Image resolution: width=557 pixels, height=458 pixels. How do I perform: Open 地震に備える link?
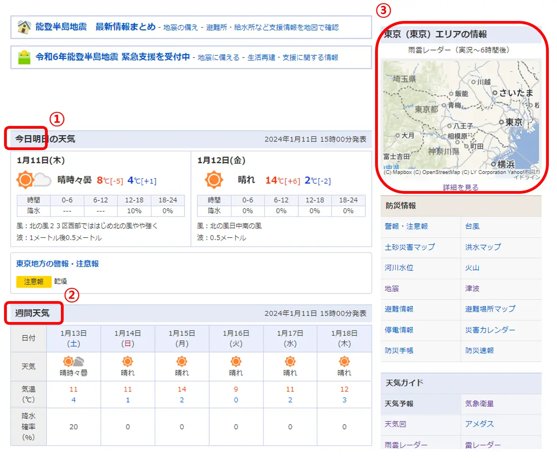(219, 57)
